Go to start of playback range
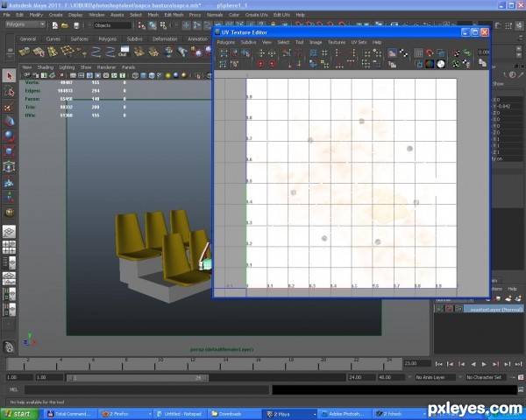The image size is (526, 420). [438, 364]
